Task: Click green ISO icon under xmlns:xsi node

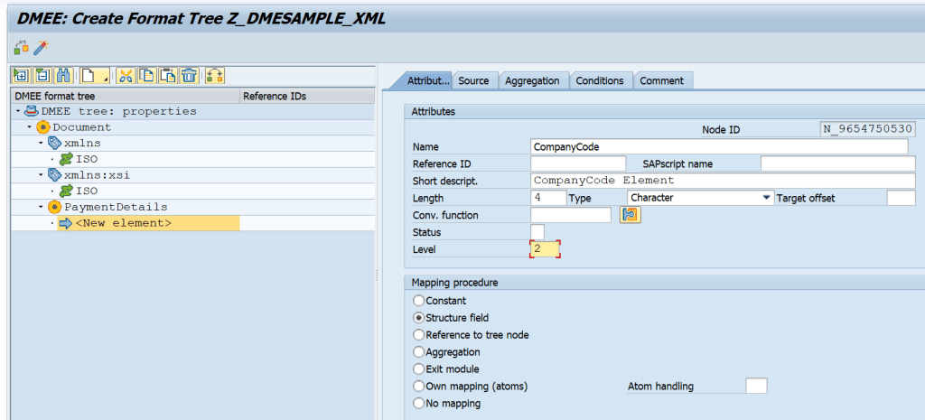Action: 67,191
